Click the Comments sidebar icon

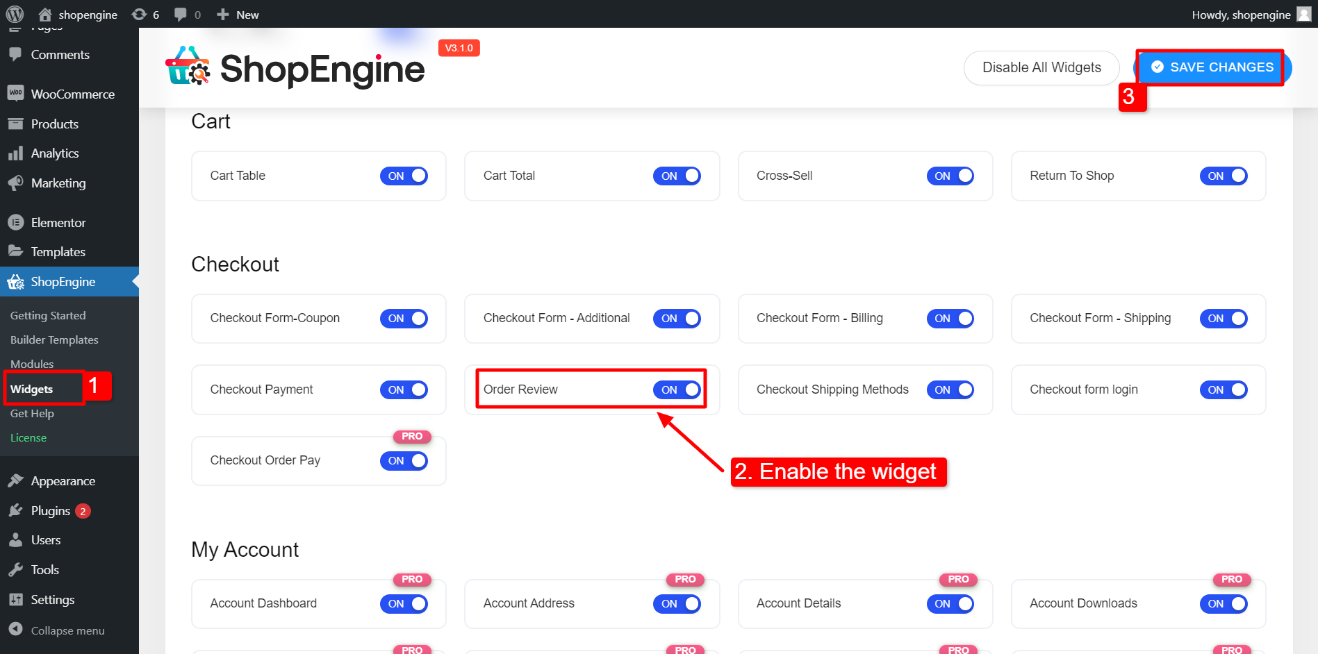(15, 55)
